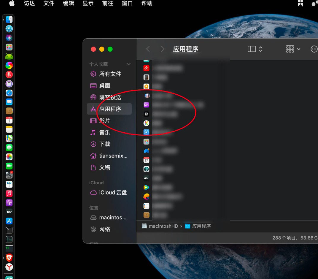Click the back navigation arrow
318x279 pixels.
click(x=148, y=49)
